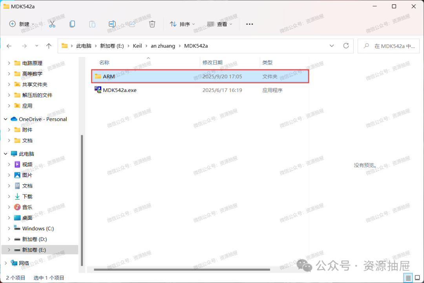Click the Share icon in toolbar
424x283 pixels.
132,24
